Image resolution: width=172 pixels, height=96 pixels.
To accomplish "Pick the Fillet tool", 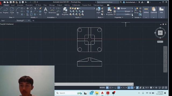I will [35, 11].
